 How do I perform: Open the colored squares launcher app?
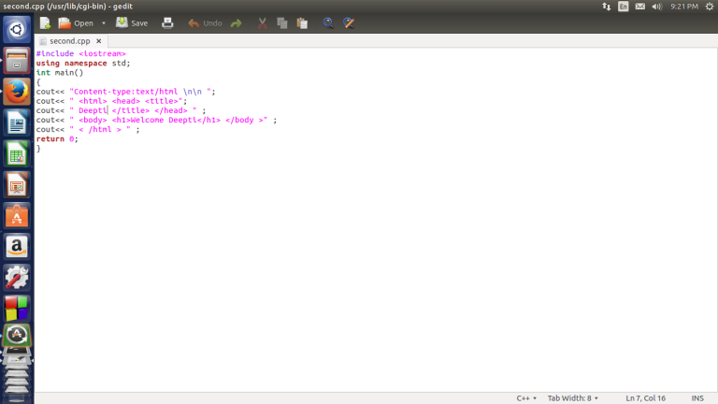[17, 309]
